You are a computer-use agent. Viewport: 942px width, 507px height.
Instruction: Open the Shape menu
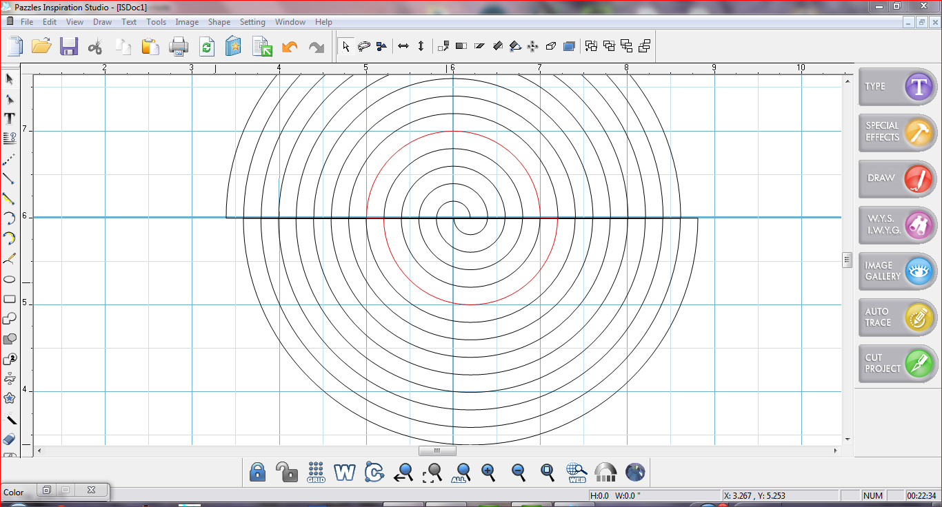pyautogui.click(x=219, y=22)
